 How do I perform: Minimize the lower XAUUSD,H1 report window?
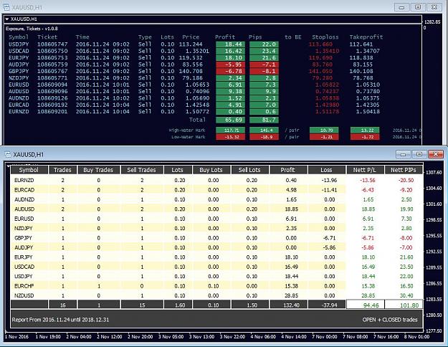(403, 154)
